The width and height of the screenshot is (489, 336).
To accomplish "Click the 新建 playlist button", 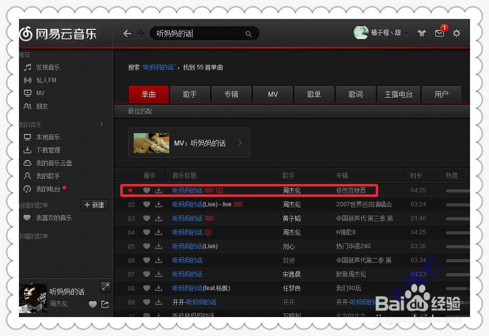I will click(x=94, y=205).
